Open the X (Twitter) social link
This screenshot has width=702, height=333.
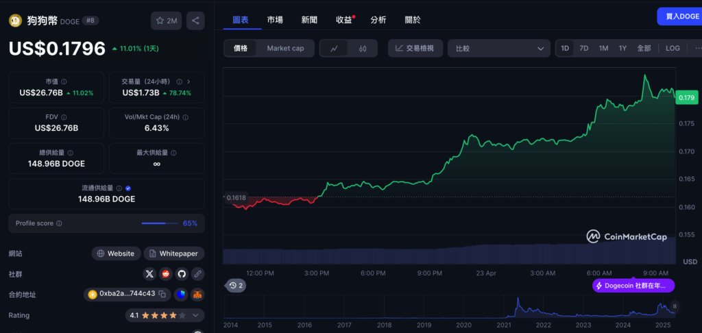click(149, 274)
